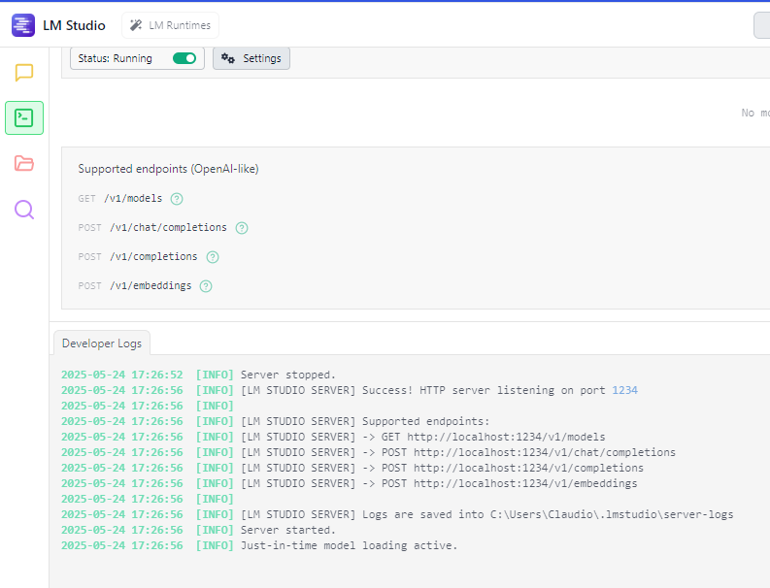770x588 pixels.
Task: Show help for GET /v1/models
Action: [x=177, y=199]
